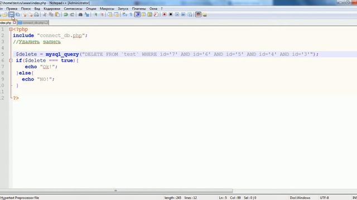357x200 pixels.
Task: Open the Поиск menu
Action: tap(26, 9)
